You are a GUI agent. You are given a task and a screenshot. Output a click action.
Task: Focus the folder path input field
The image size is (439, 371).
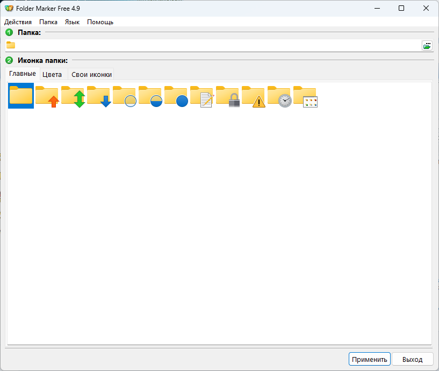218,45
